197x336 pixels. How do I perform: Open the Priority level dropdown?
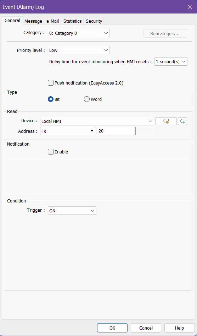click(79, 50)
